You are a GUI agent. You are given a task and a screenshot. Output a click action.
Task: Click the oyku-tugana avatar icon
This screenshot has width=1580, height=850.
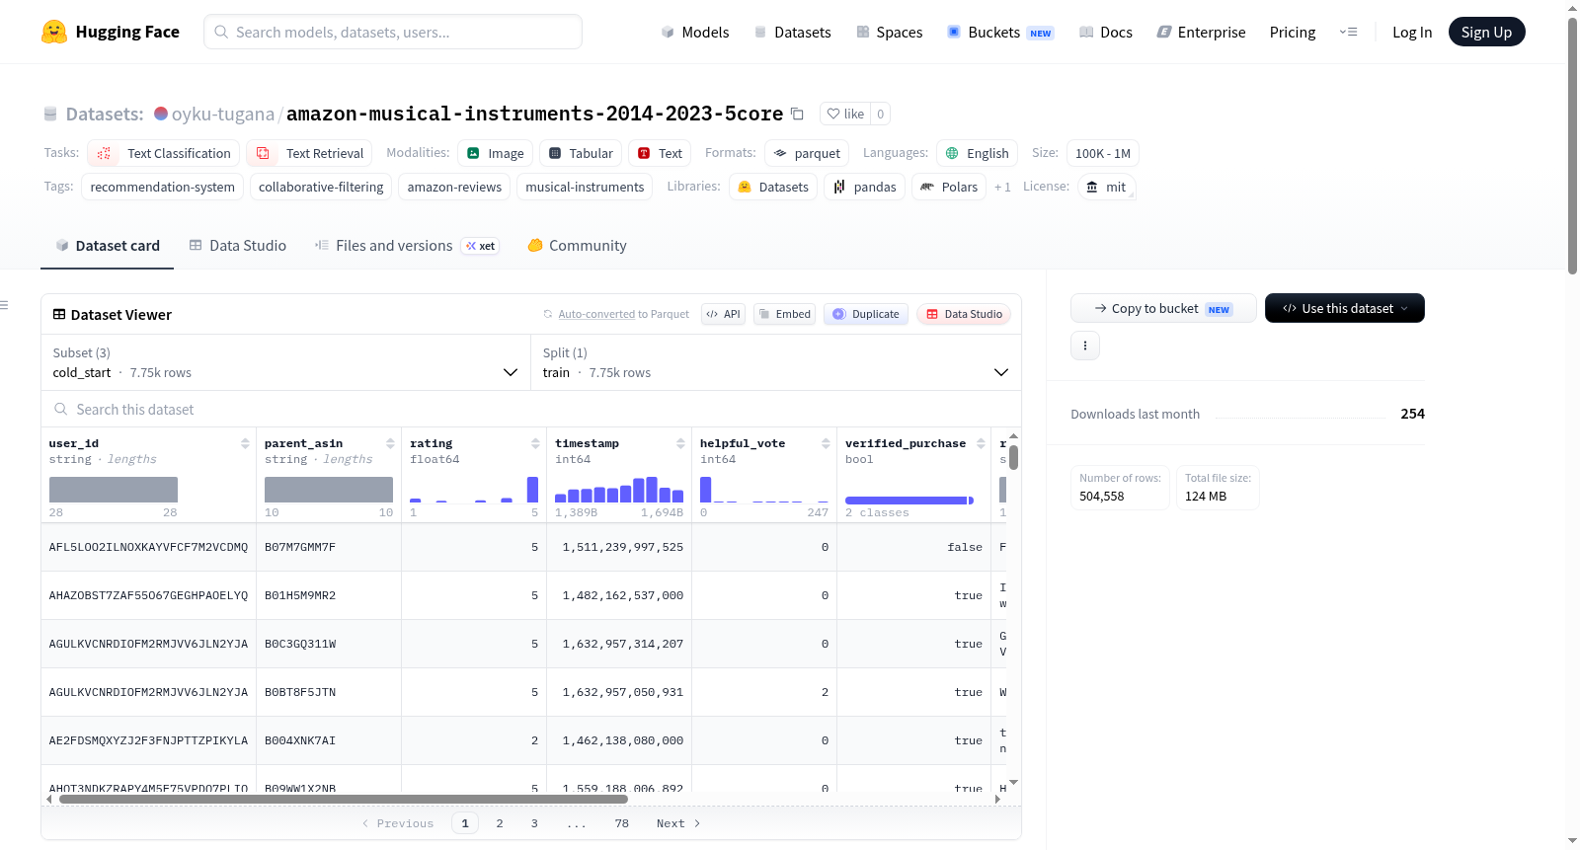click(161, 114)
